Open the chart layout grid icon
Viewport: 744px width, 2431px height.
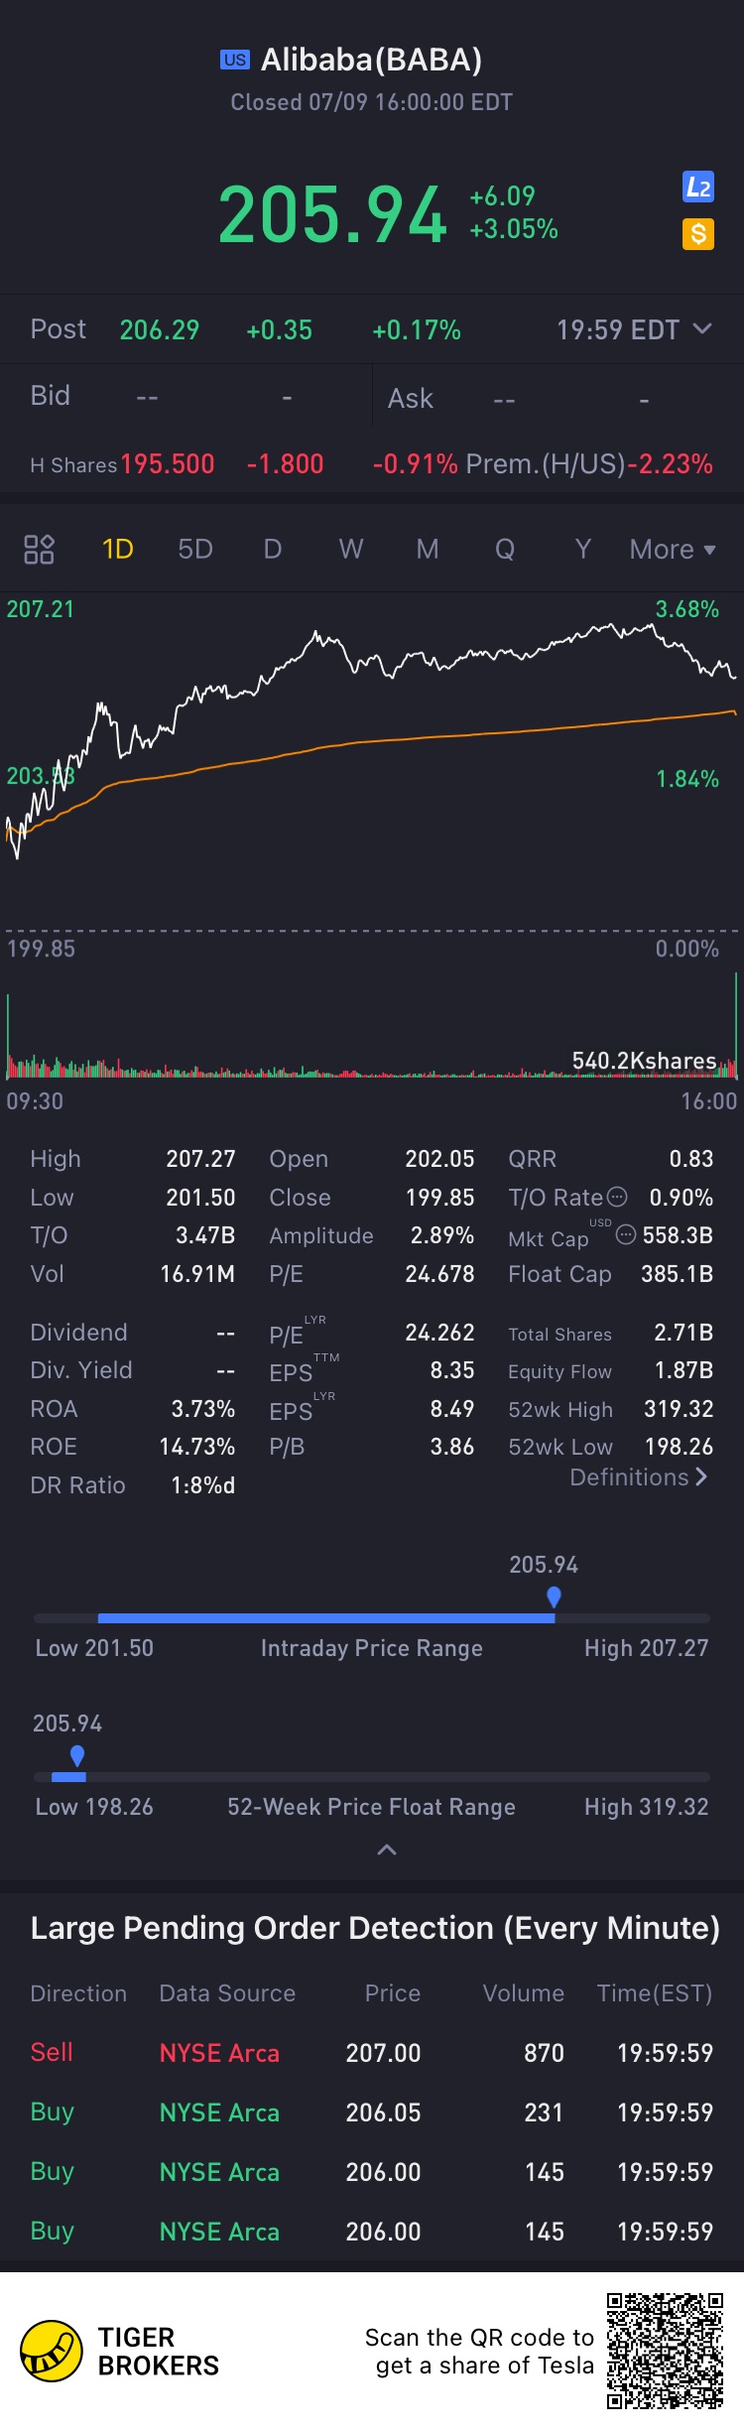click(x=39, y=549)
